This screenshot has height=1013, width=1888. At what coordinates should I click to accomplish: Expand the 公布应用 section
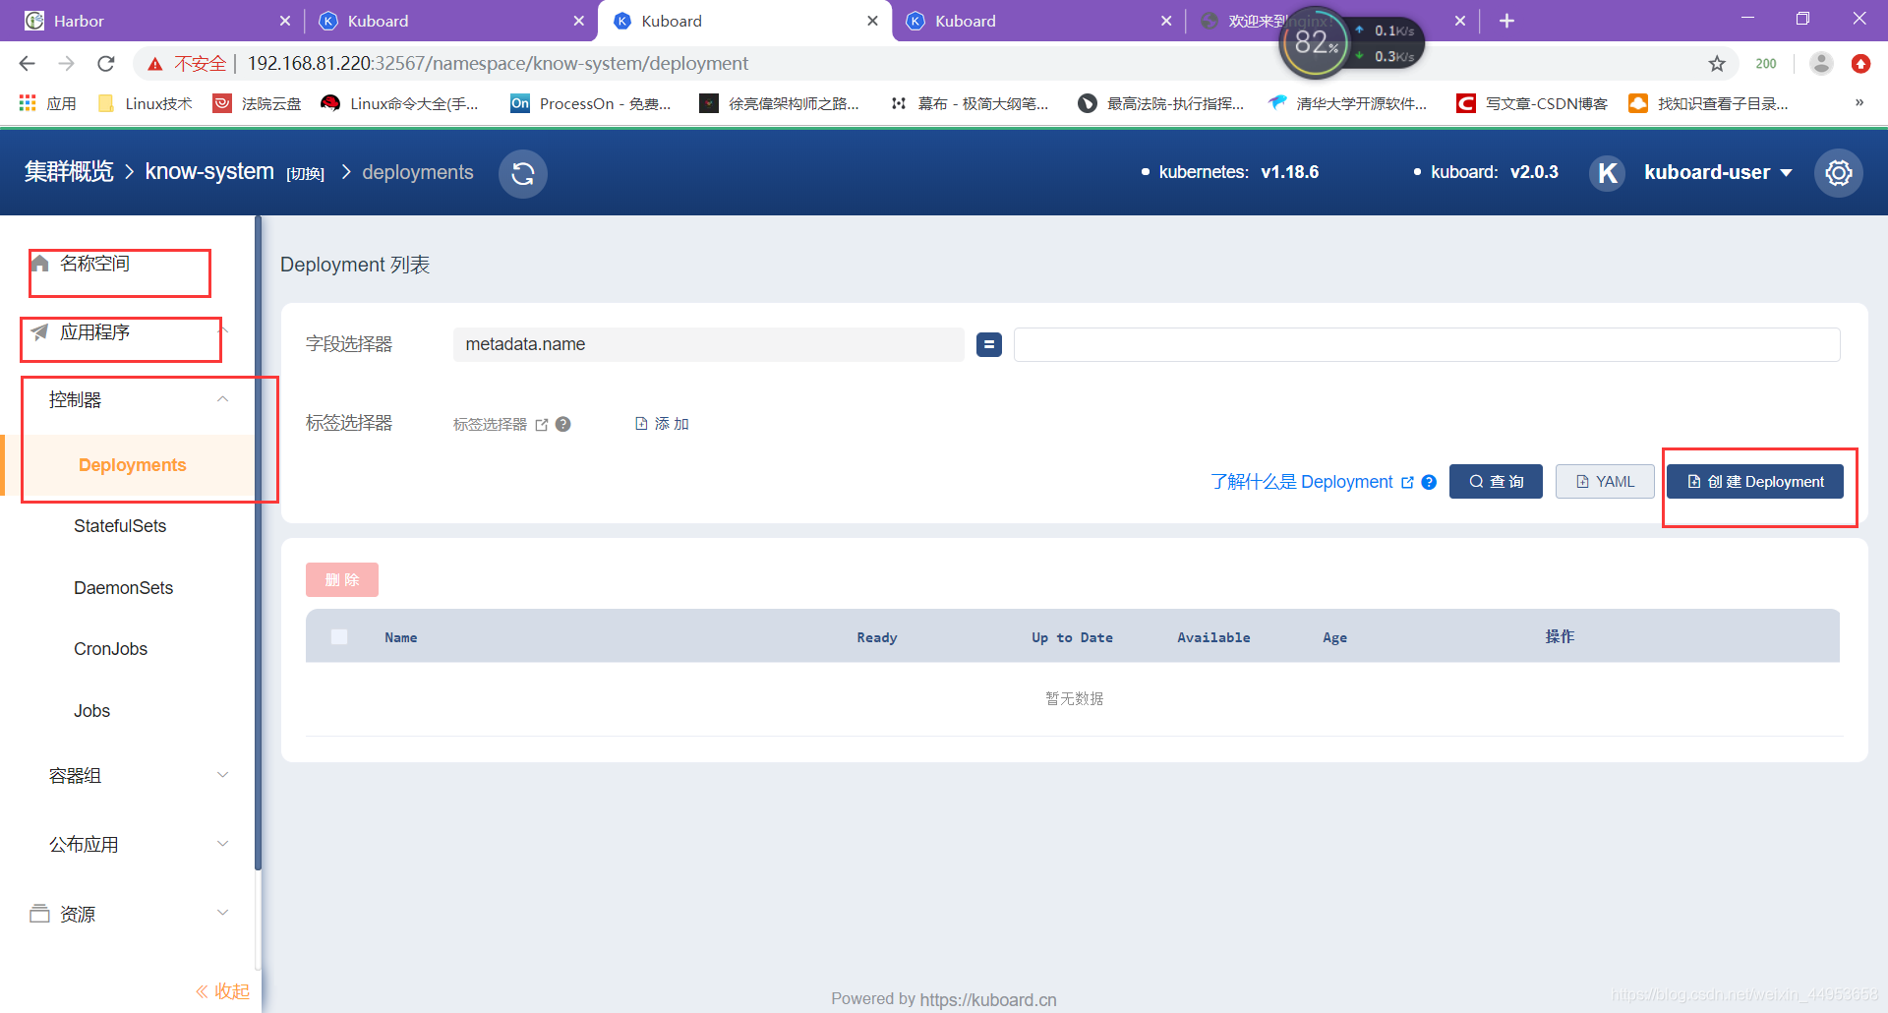138,844
